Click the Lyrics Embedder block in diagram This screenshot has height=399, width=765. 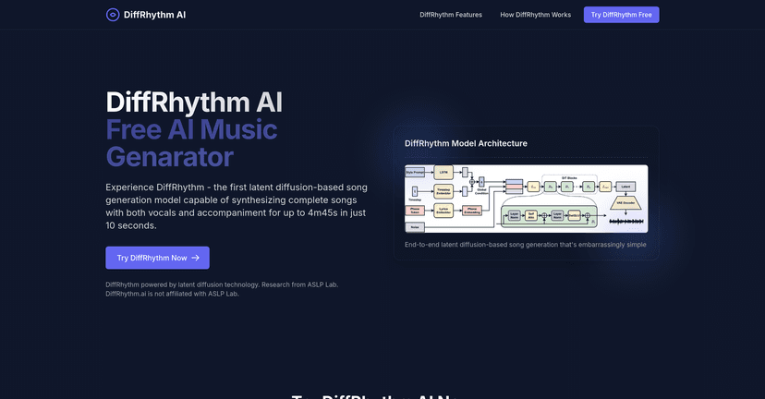point(443,211)
